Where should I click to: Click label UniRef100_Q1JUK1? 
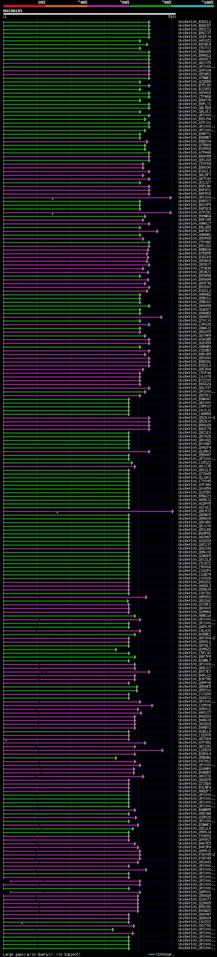(195, 477)
